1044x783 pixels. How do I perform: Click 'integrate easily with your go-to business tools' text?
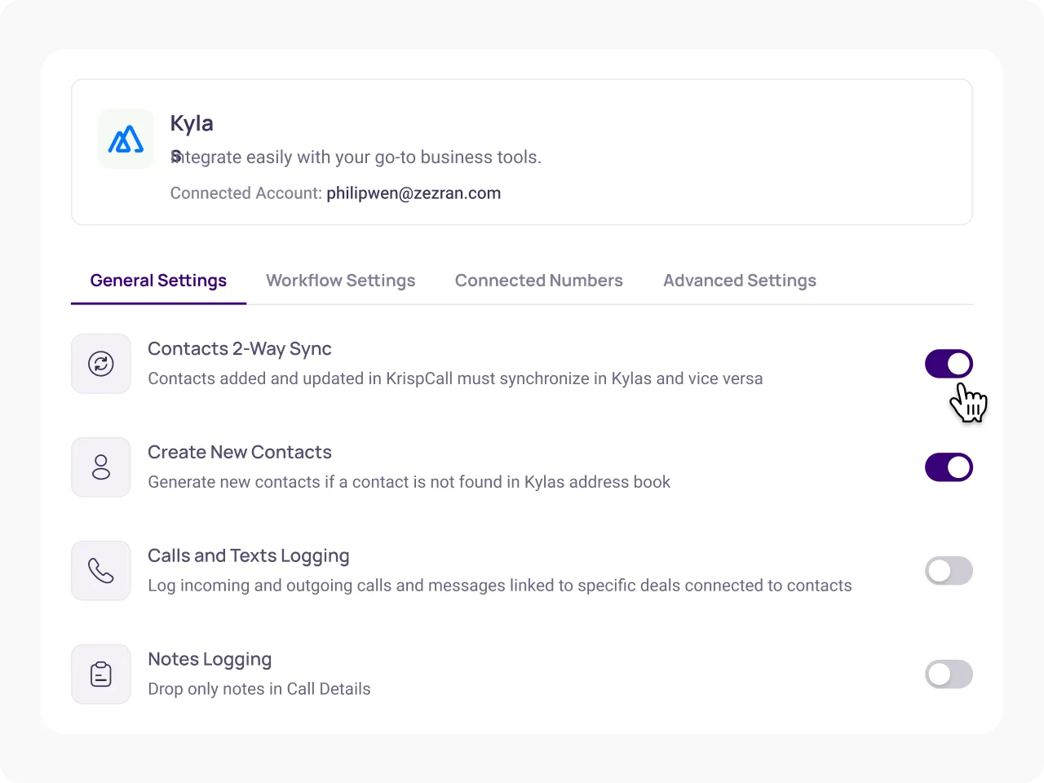click(x=356, y=157)
